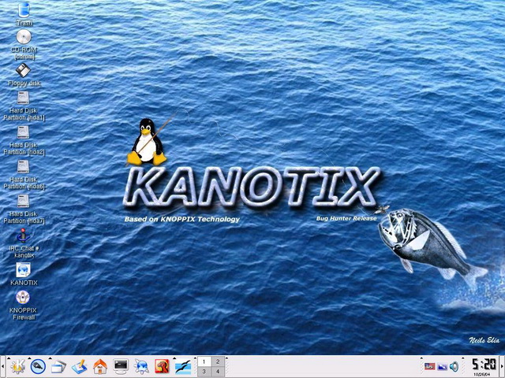The height and width of the screenshot is (378, 505).
Task: Switch to virtual desktop 1
Action: (x=204, y=362)
